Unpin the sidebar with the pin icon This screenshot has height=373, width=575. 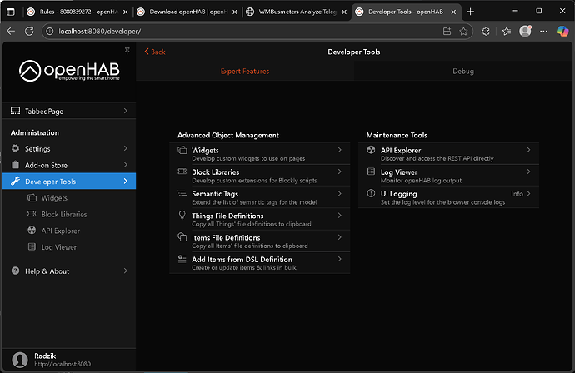(127, 52)
